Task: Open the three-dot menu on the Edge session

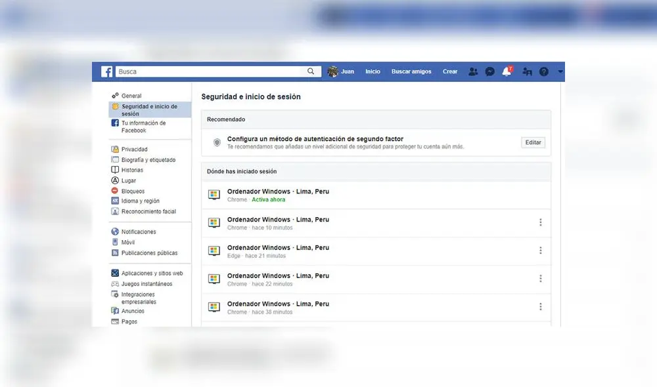Action: pyautogui.click(x=541, y=250)
